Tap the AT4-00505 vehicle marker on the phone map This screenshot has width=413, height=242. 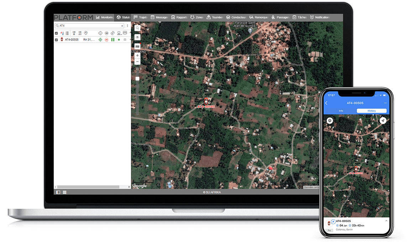coord(356,169)
